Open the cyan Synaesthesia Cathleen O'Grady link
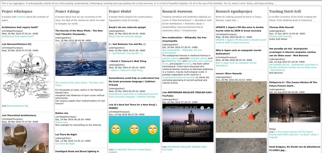This screenshot has height=153, width=322. point(133,95)
